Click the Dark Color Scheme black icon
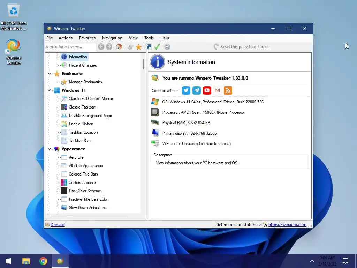The width and height of the screenshot is (357, 268). (64, 191)
